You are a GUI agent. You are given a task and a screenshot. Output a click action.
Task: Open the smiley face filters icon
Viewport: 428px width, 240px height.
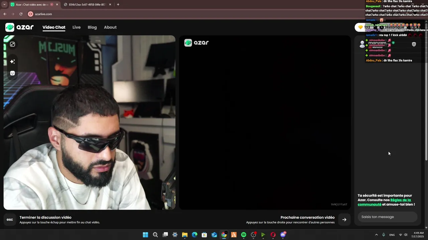(x=12, y=73)
